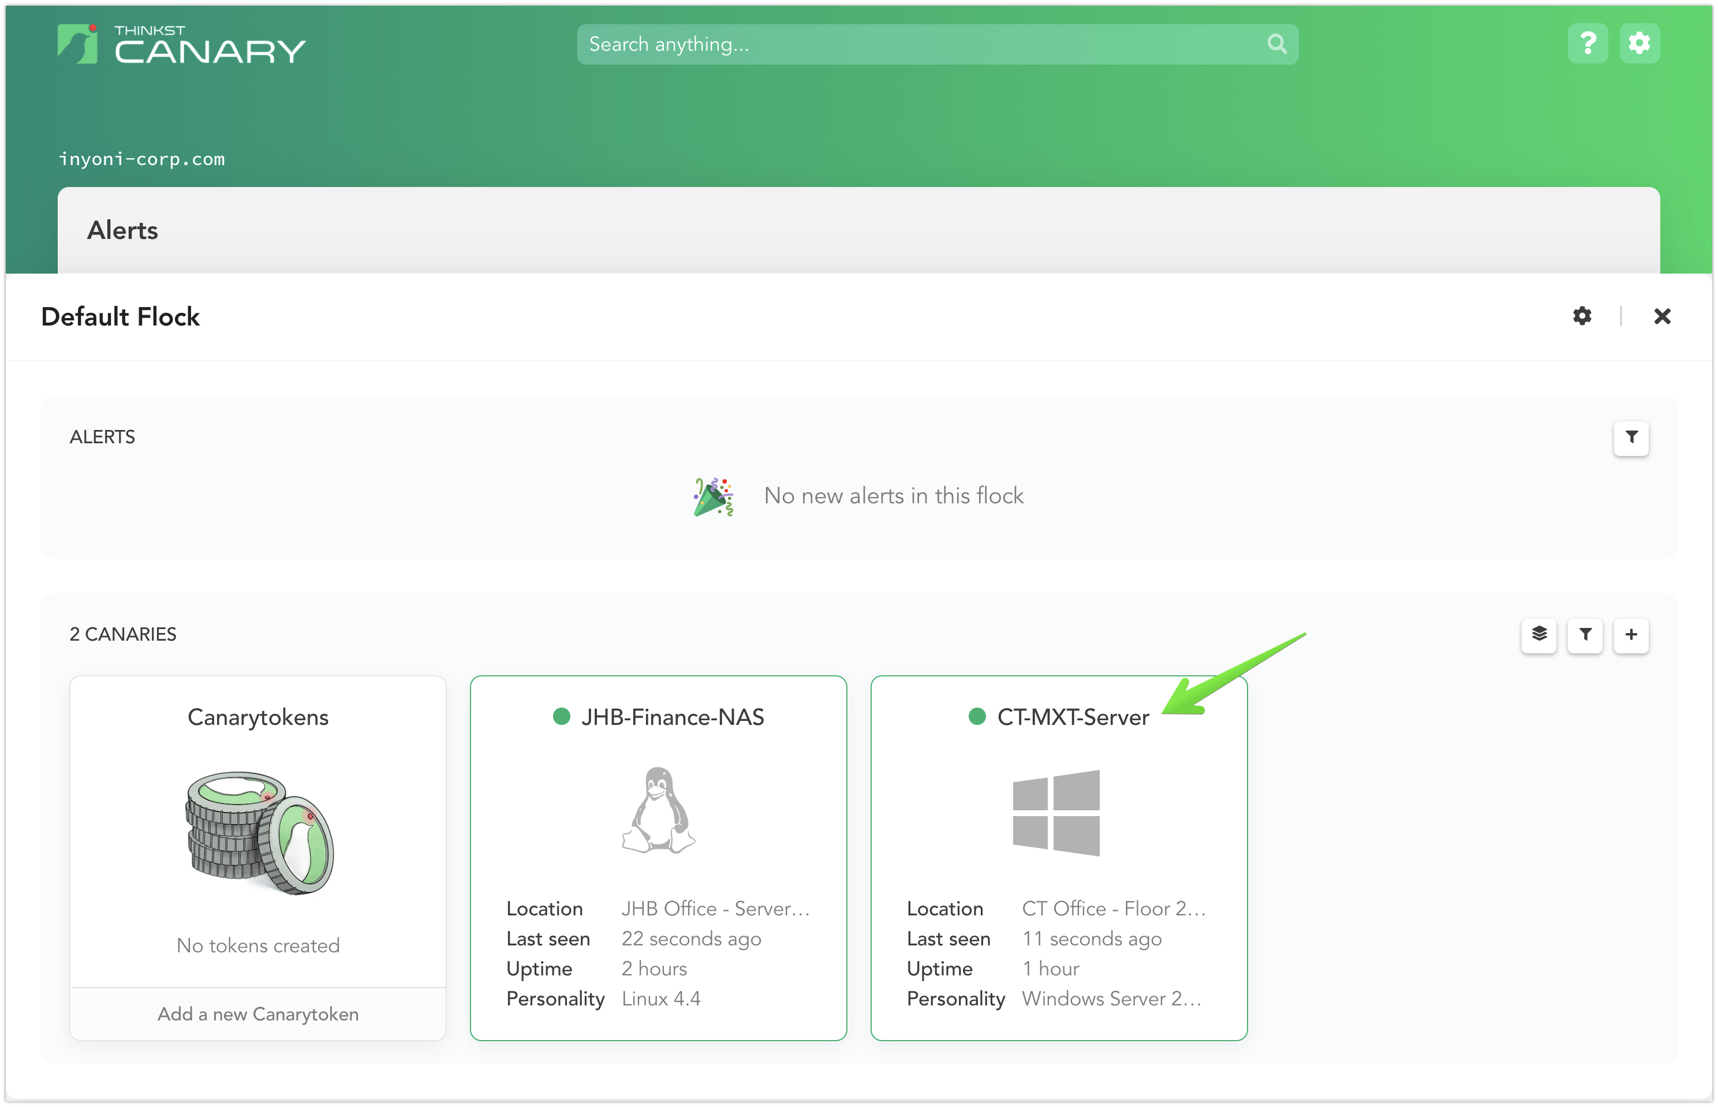Click Add a new Canarytoken
Image resolution: width=1718 pixels, height=1107 pixels.
point(257,1013)
